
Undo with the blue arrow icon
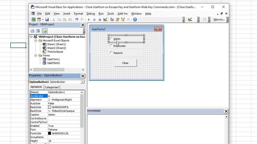pyautogui.click(x=77, y=20)
